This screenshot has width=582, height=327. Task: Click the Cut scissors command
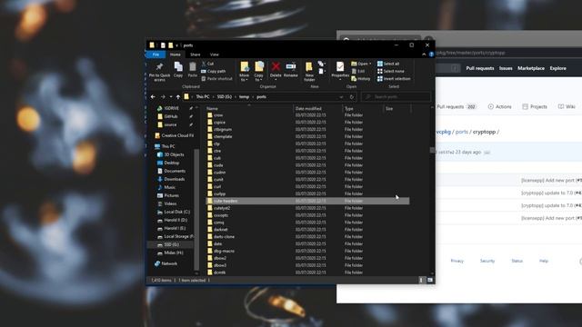(207, 64)
